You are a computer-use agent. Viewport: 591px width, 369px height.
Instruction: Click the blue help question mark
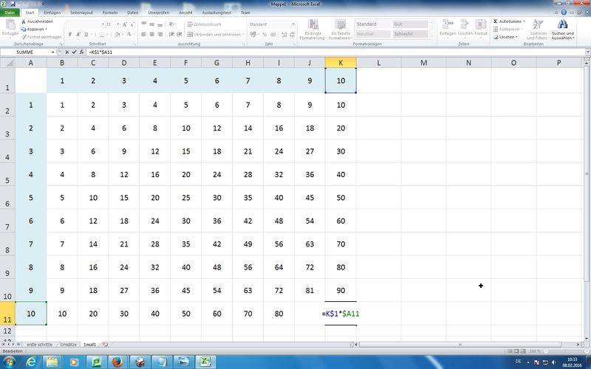coord(564,13)
